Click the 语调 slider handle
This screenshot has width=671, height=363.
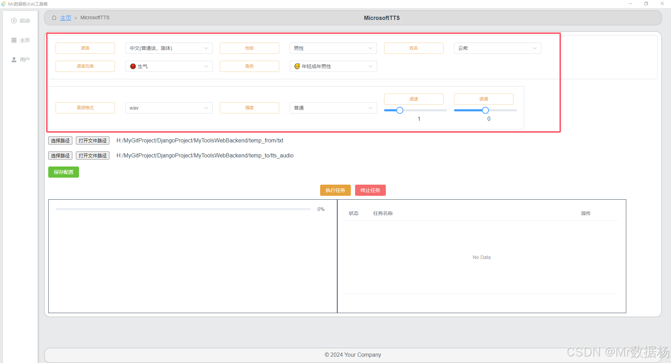pos(485,110)
